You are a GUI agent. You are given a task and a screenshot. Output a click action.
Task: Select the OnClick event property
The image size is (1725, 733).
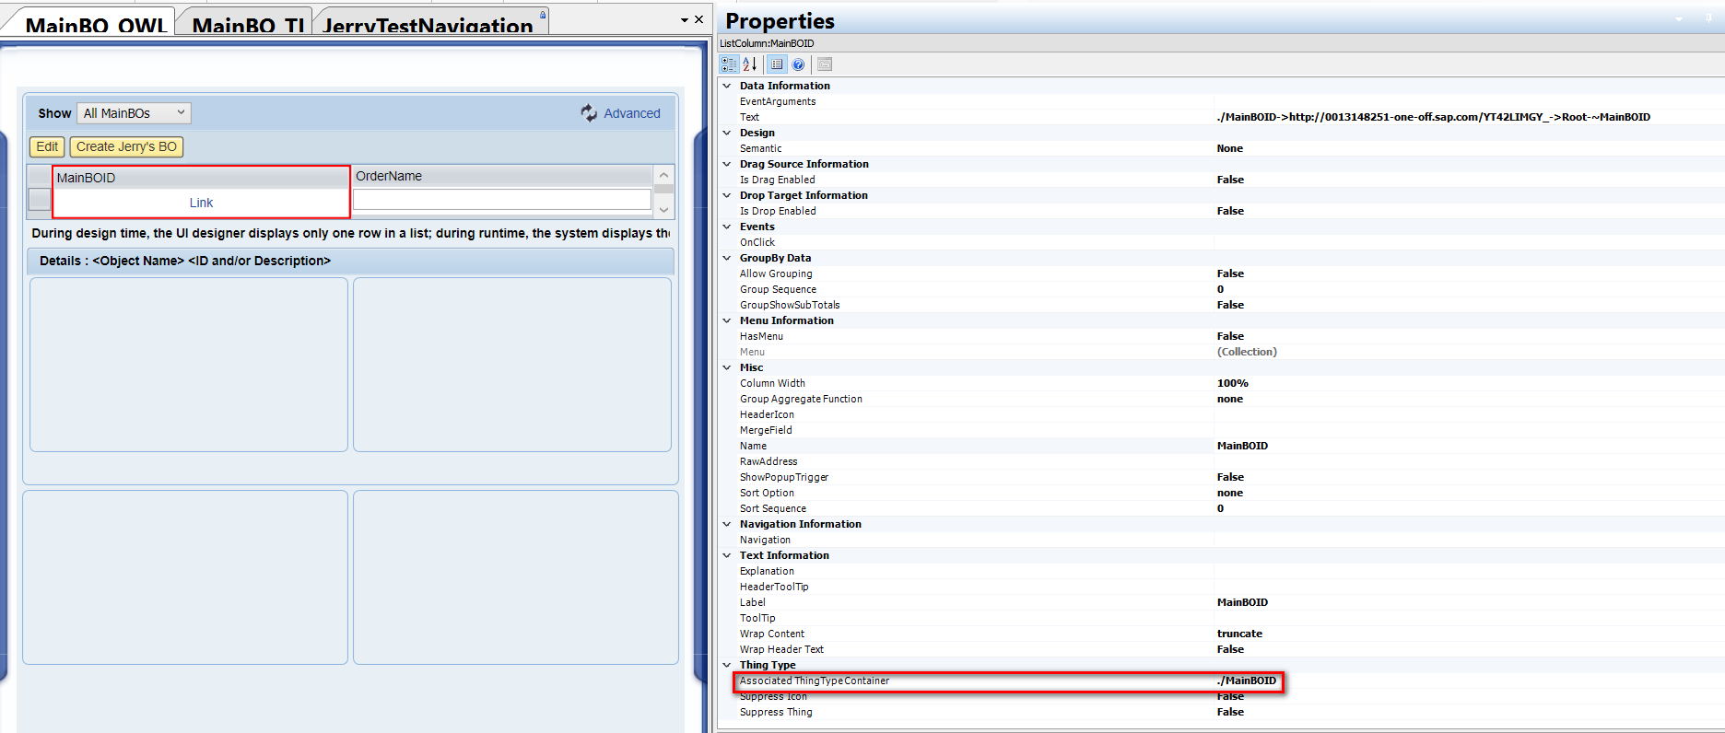[1221, 242]
